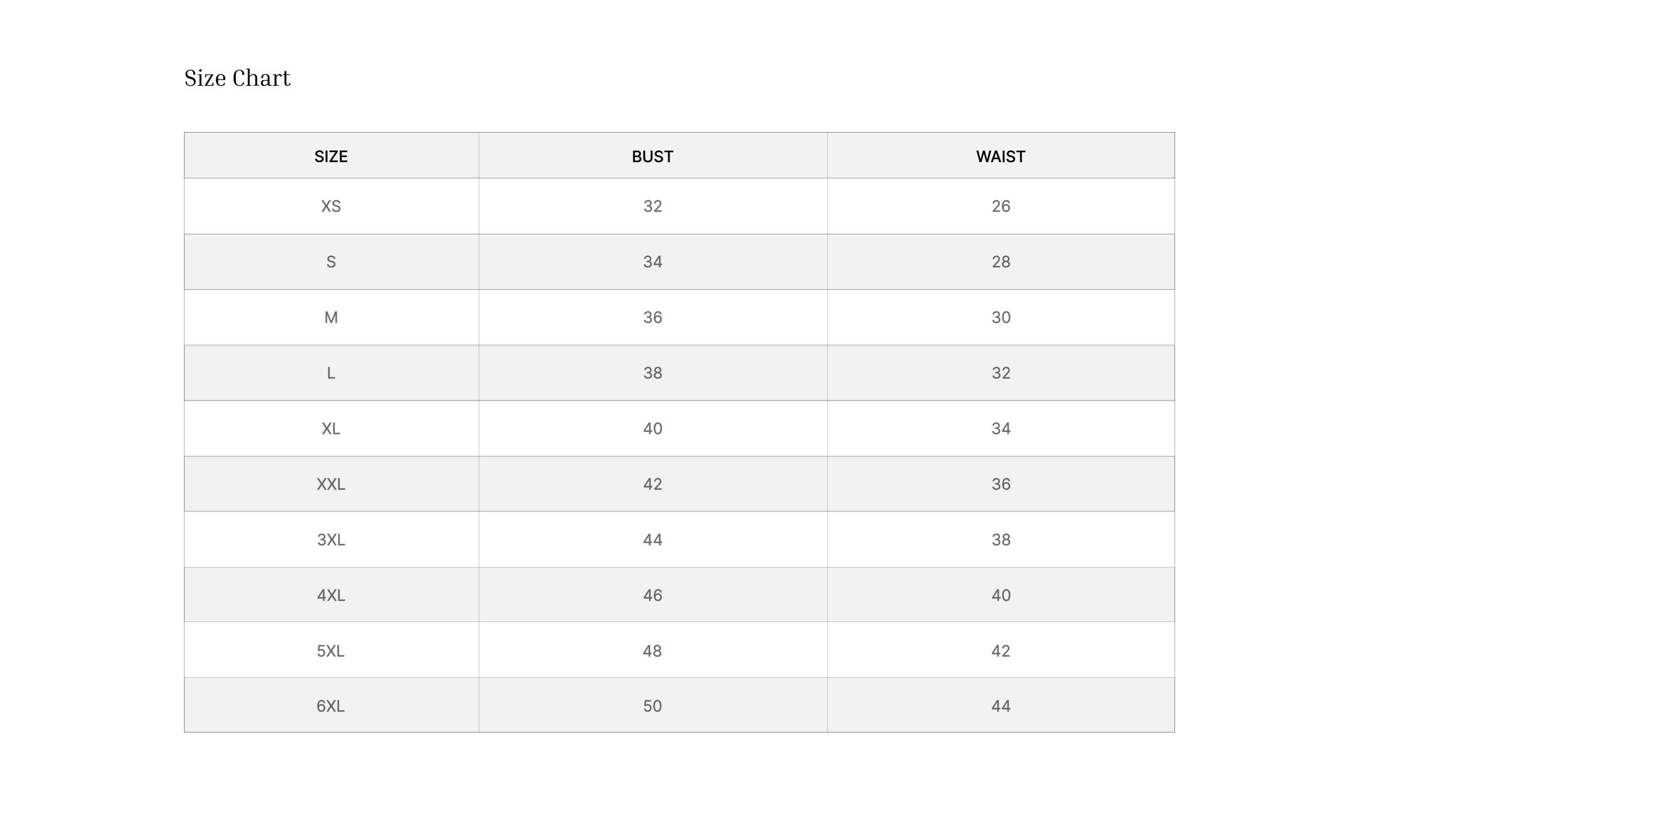The height and width of the screenshot is (813, 1665).
Task: Select the L size cell
Action: coord(331,373)
